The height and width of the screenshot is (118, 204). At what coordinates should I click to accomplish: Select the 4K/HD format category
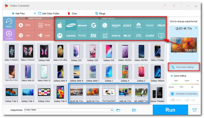coord(44,25)
